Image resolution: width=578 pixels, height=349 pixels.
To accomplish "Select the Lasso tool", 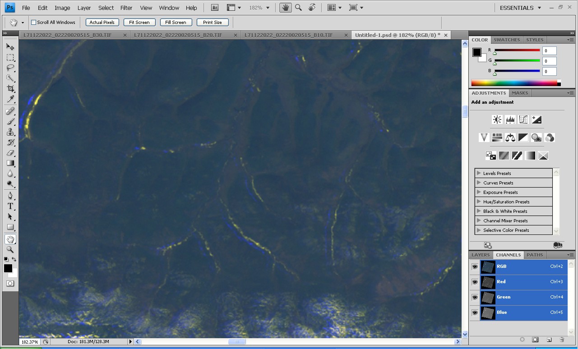I will click(10, 68).
